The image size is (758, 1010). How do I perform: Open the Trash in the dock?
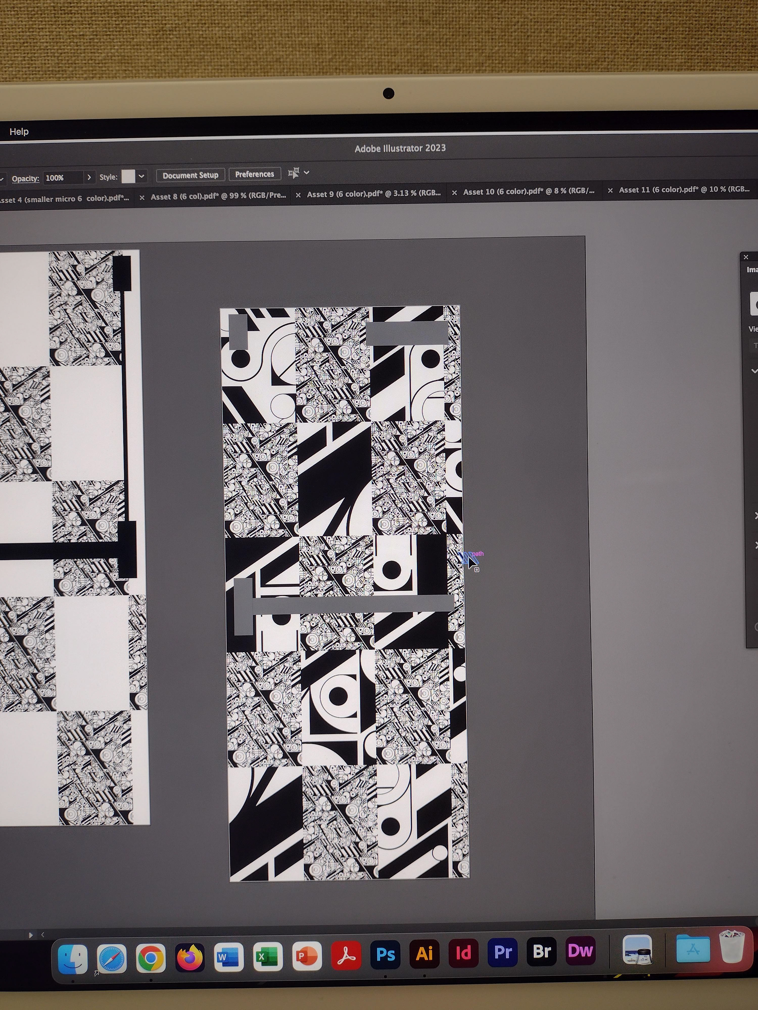732,947
